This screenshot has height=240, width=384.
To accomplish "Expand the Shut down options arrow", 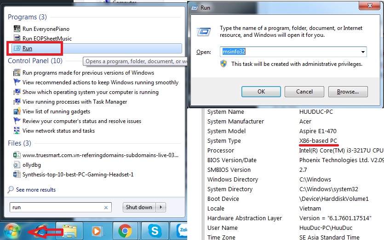I will 161,207.
